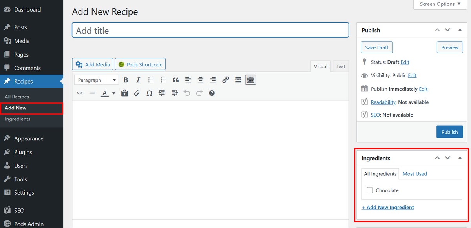471x228 pixels.
Task: Insert Read More tag
Action: [238, 80]
